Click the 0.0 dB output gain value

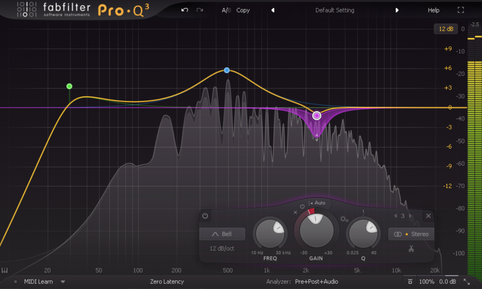448,281
